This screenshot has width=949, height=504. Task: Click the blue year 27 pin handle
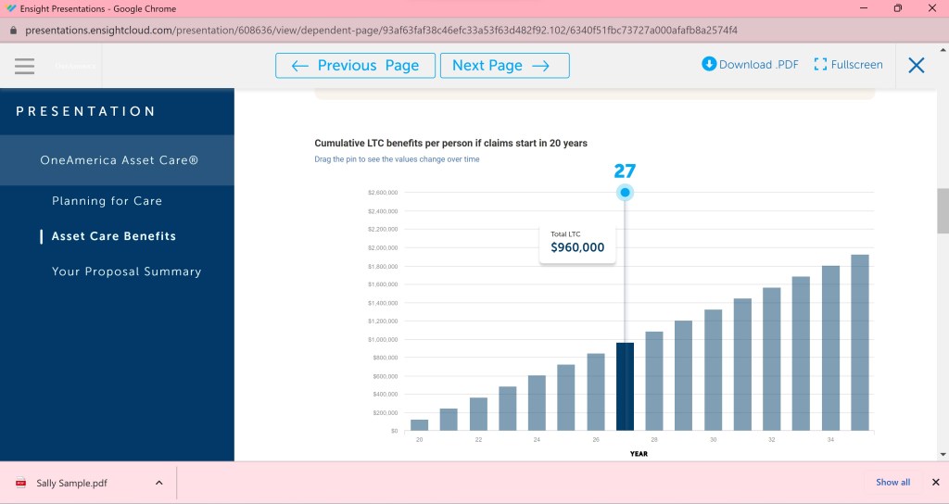point(625,193)
